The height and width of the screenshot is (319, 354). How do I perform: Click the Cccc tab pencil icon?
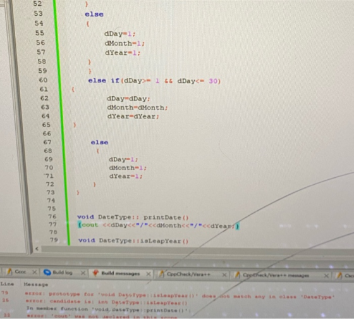coord(9,272)
